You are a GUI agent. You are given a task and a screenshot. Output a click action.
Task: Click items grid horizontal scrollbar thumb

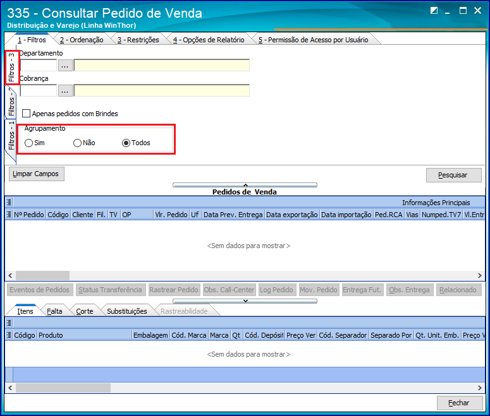(x=63, y=388)
